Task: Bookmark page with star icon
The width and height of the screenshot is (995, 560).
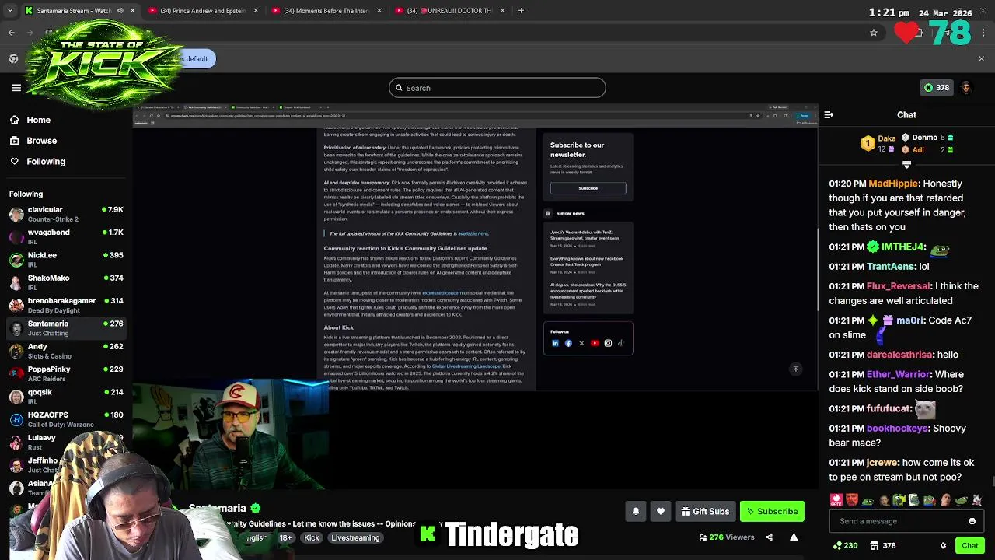Action: pyautogui.click(x=874, y=33)
